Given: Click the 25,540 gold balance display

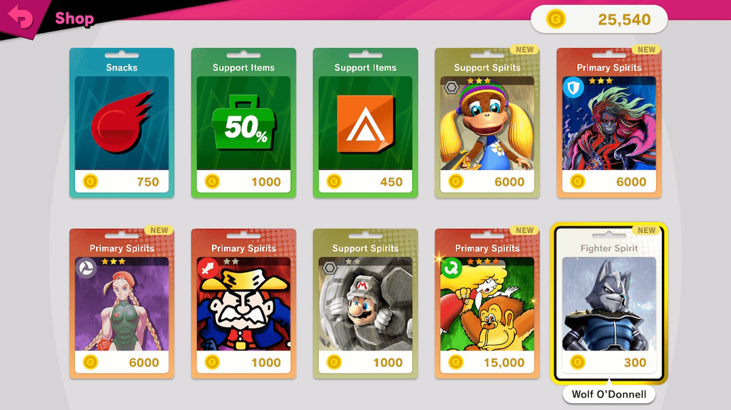Looking at the screenshot, I should [x=599, y=20].
